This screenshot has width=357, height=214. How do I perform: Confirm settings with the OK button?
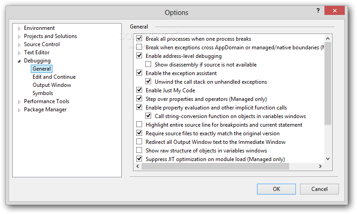coord(276,189)
